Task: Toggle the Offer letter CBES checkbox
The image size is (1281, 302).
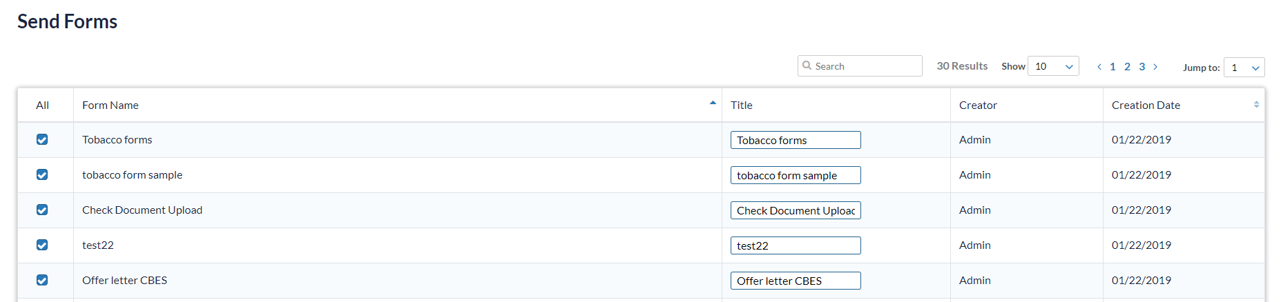Action: point(42,280)
